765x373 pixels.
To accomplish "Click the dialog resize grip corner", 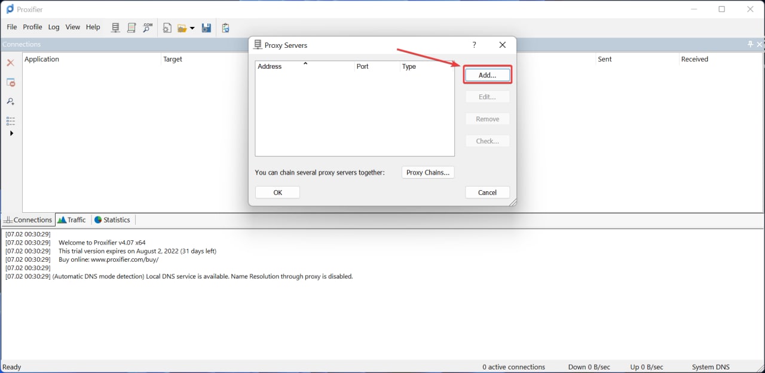I will (512, 203).
